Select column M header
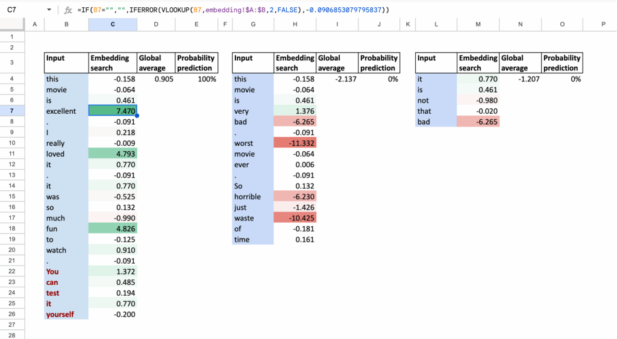The image size is (617, 339). pos(478,24)
